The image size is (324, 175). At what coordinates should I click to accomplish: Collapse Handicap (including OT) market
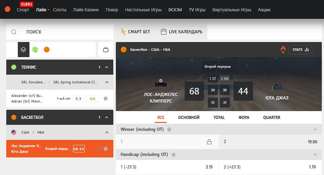tap(315, 154)
